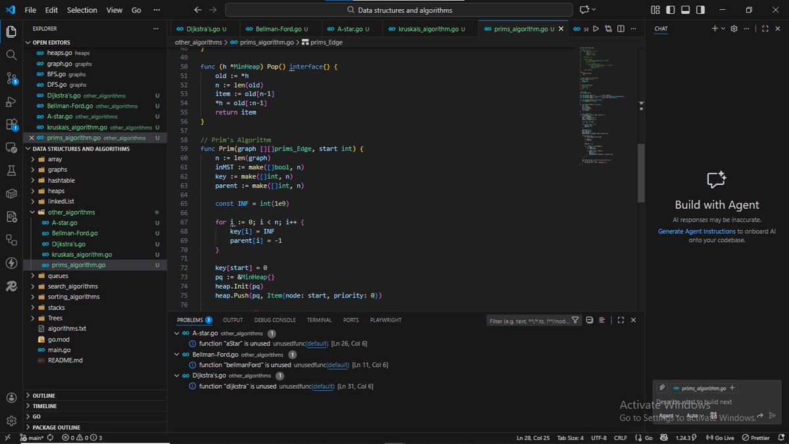
Task: Click the Explorer files icon in activity bar
Action: click(x=11, y=32)
